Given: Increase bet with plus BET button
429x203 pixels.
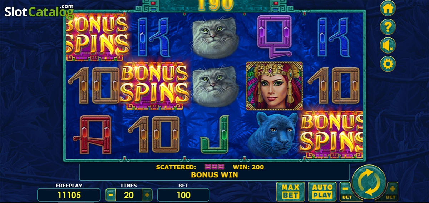Looking at the screenshot, I should click(391, 191).
